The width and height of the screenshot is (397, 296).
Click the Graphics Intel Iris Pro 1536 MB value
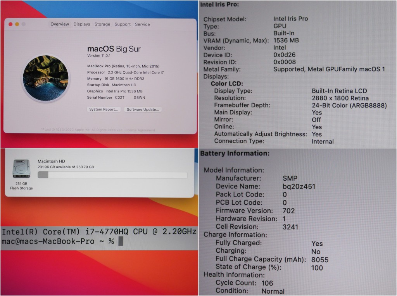click(x=124, y=91)
